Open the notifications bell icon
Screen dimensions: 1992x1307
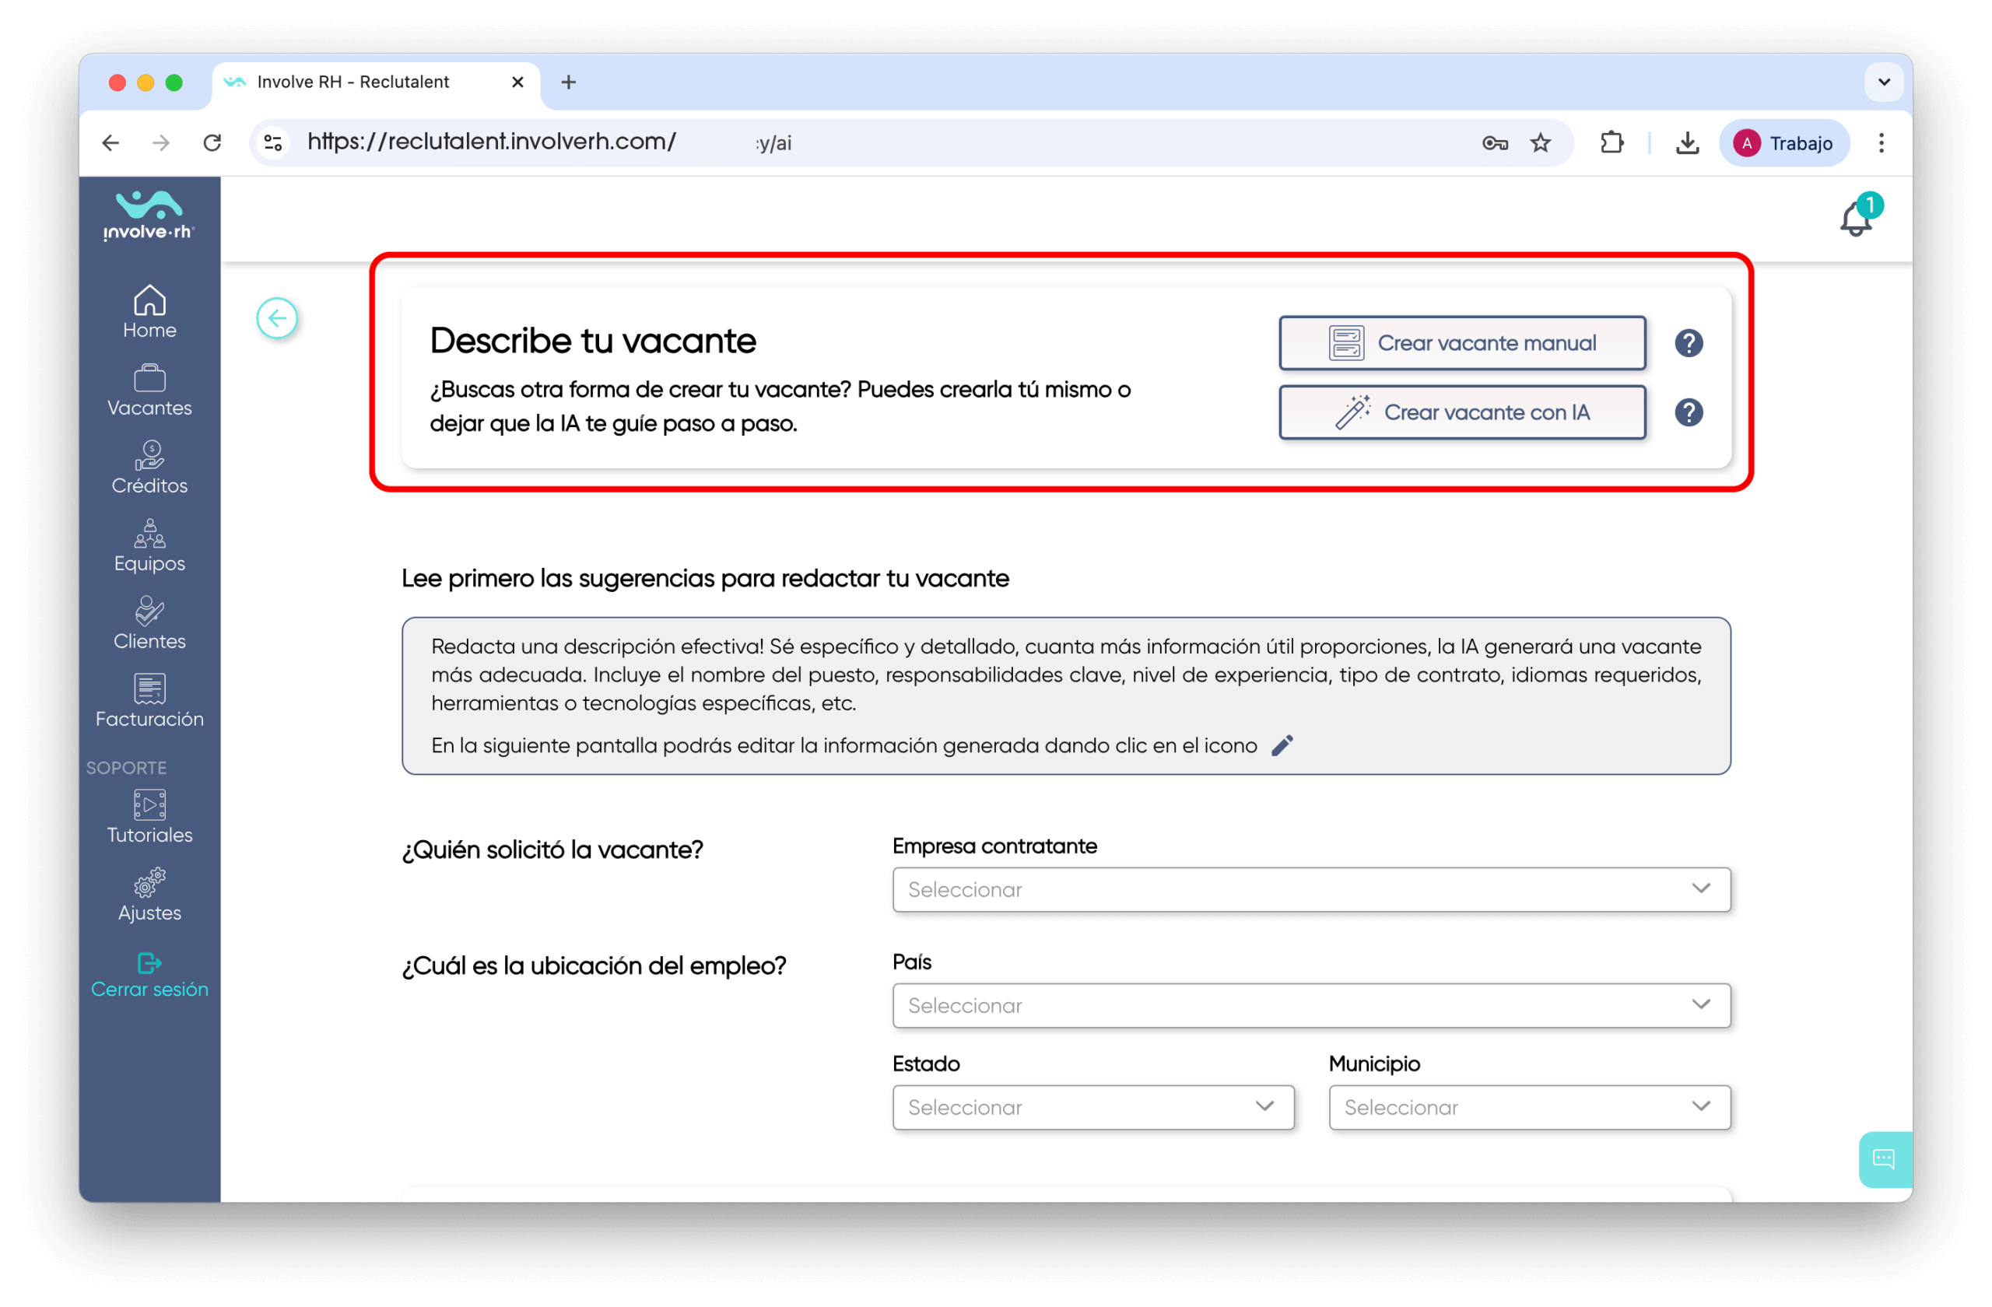pyautogui.click(x=1855, y=219)
